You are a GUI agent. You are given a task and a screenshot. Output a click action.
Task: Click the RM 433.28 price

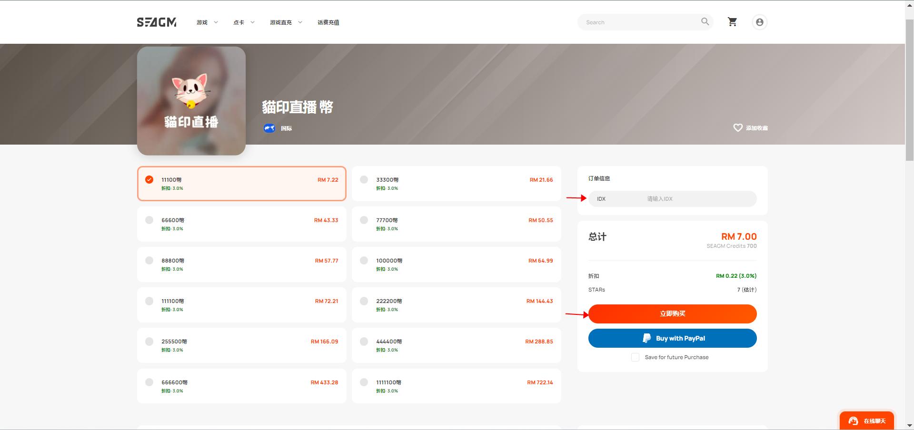[x=324, y=382]
